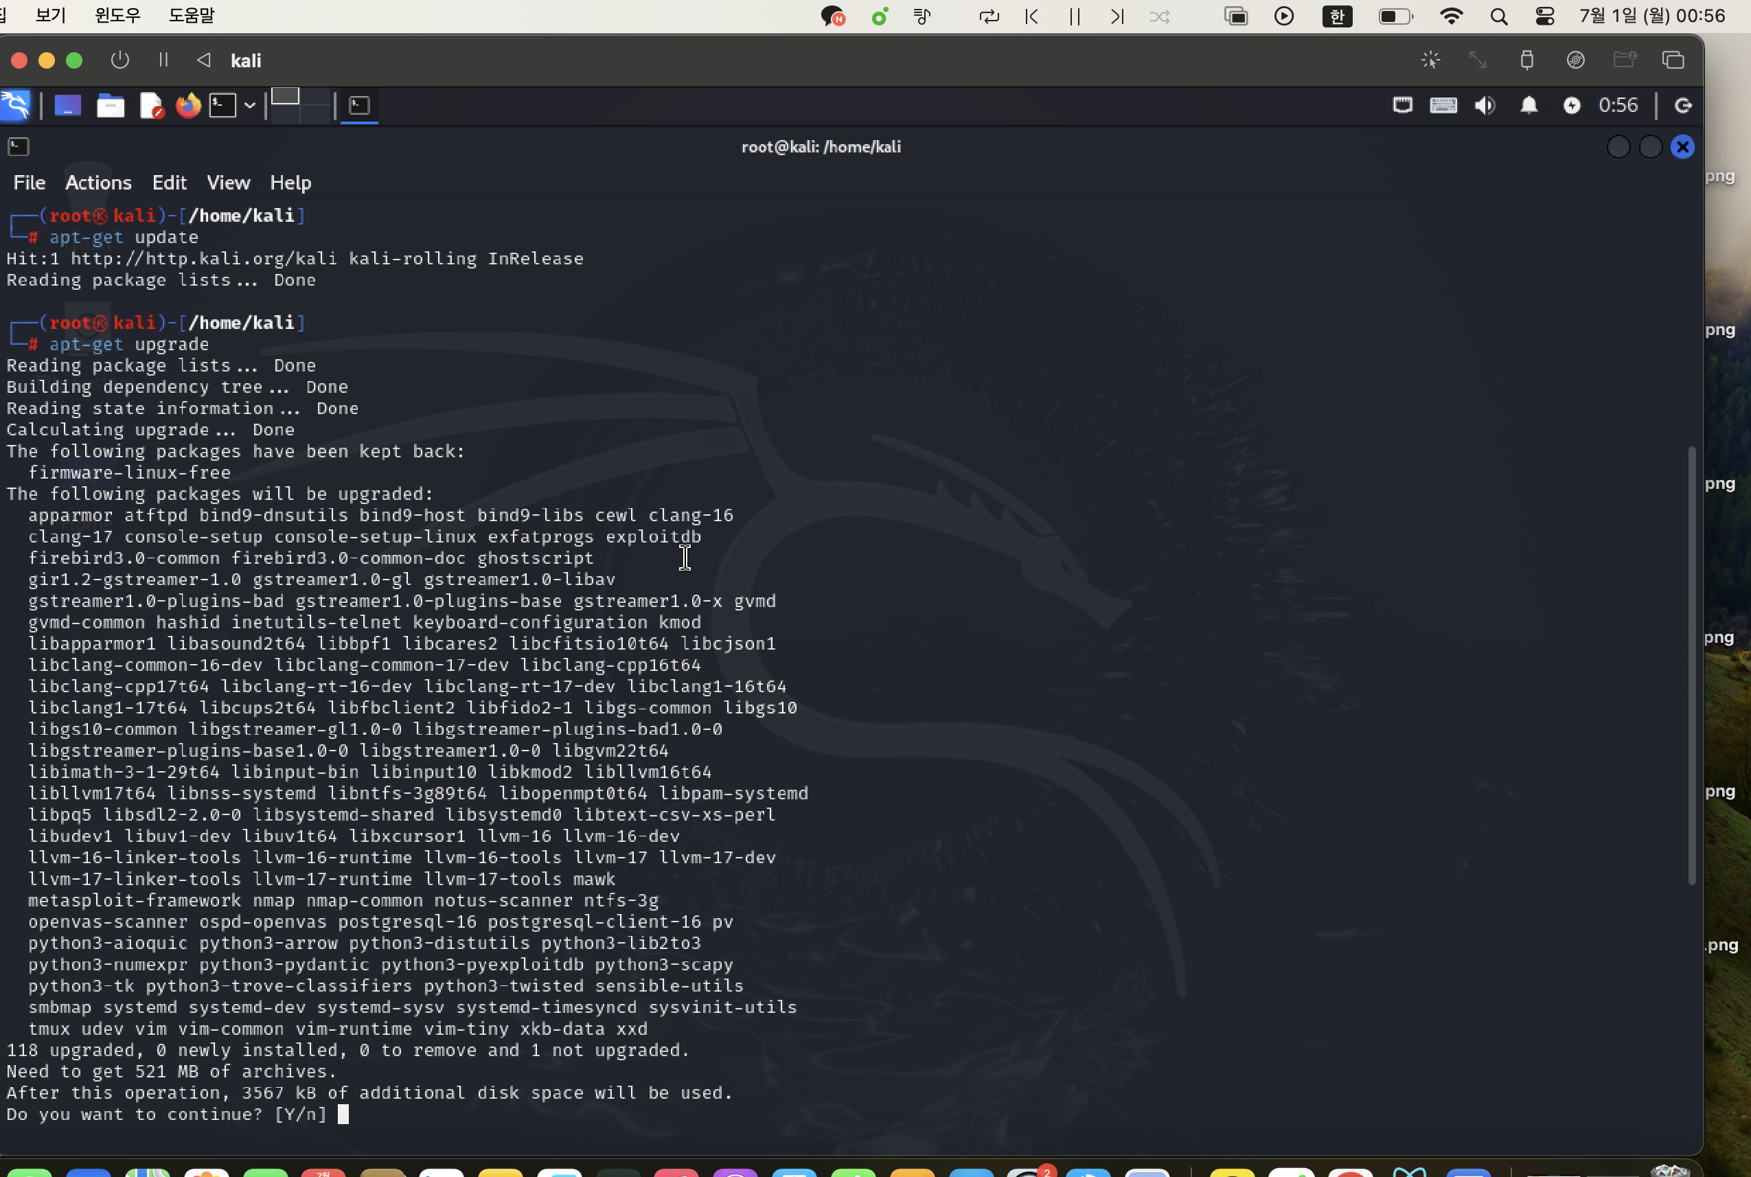
Task: Click the VM power button
Action: tap(120, 60)
